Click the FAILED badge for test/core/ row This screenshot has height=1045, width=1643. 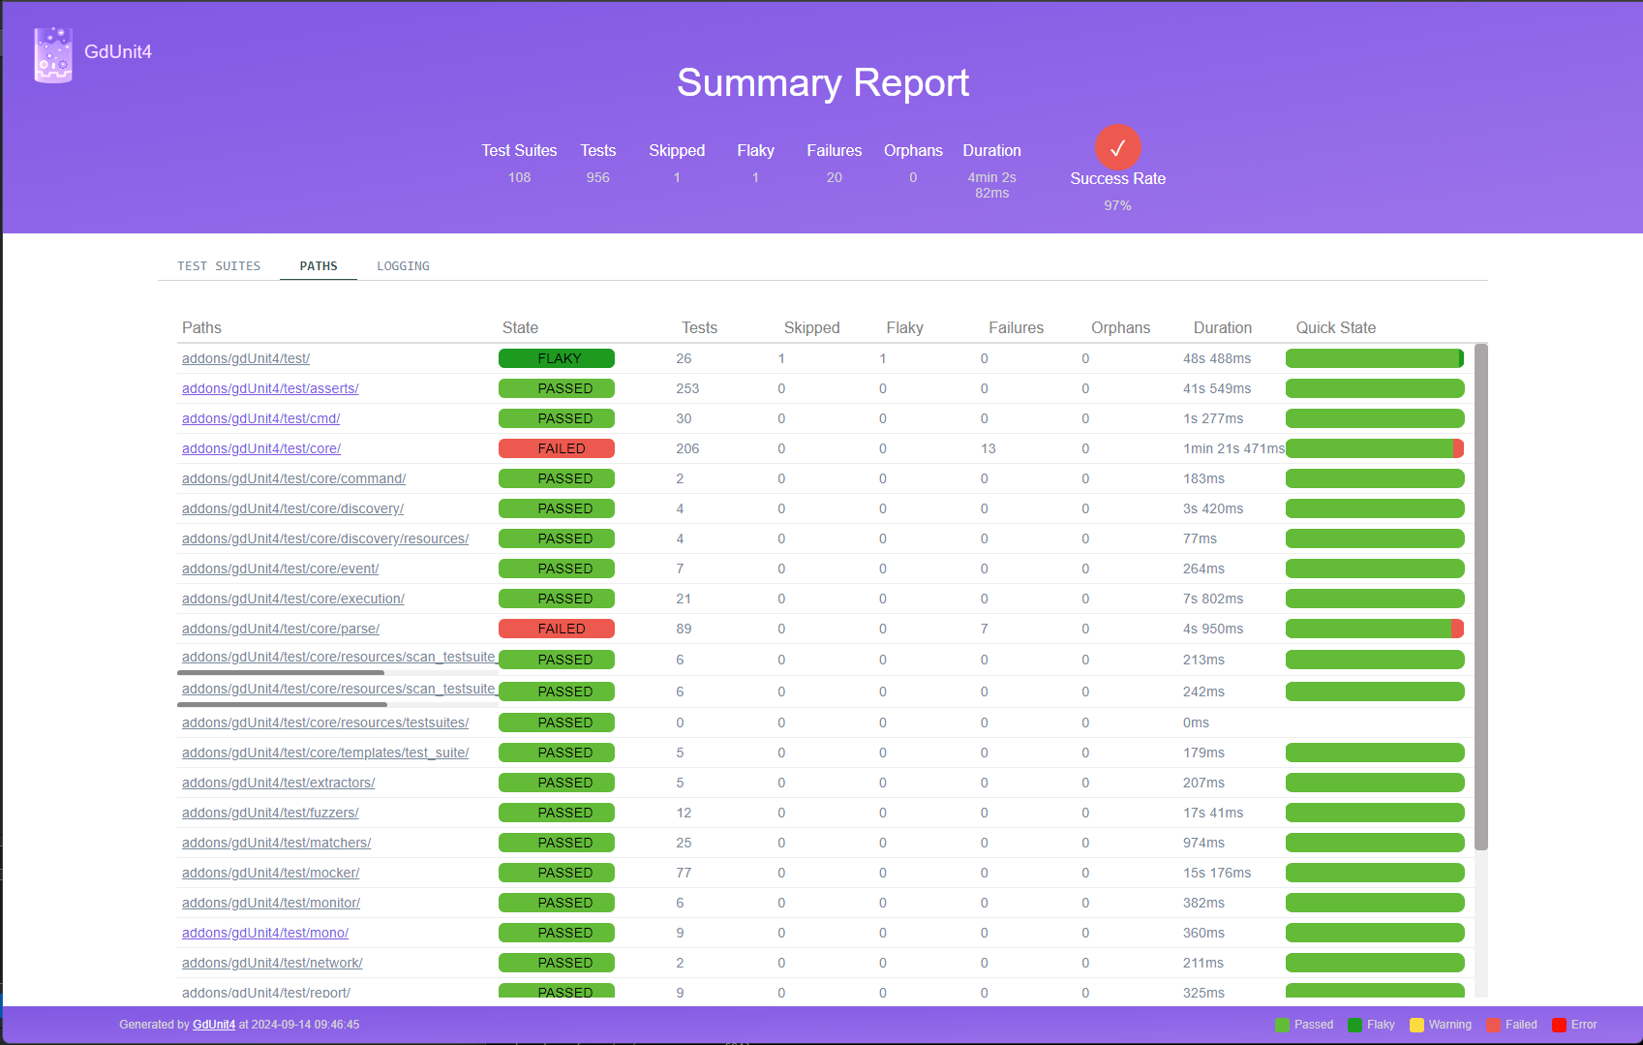click(x=557, y=448)
